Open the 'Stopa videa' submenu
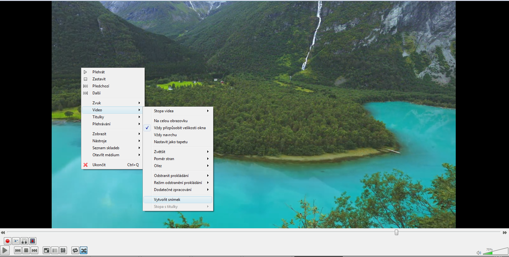Screen dimensions: 509x257 tap(178, 111)
